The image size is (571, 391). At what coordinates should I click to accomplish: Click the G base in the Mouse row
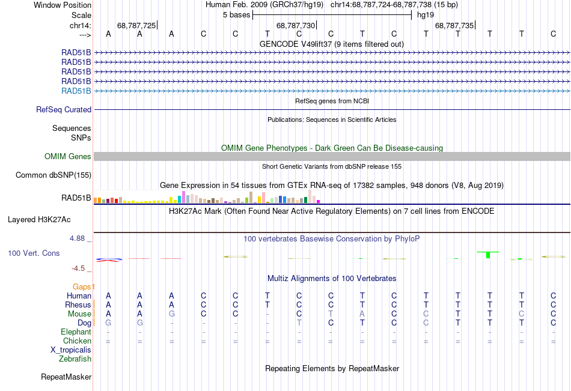[x=171, y=314]
